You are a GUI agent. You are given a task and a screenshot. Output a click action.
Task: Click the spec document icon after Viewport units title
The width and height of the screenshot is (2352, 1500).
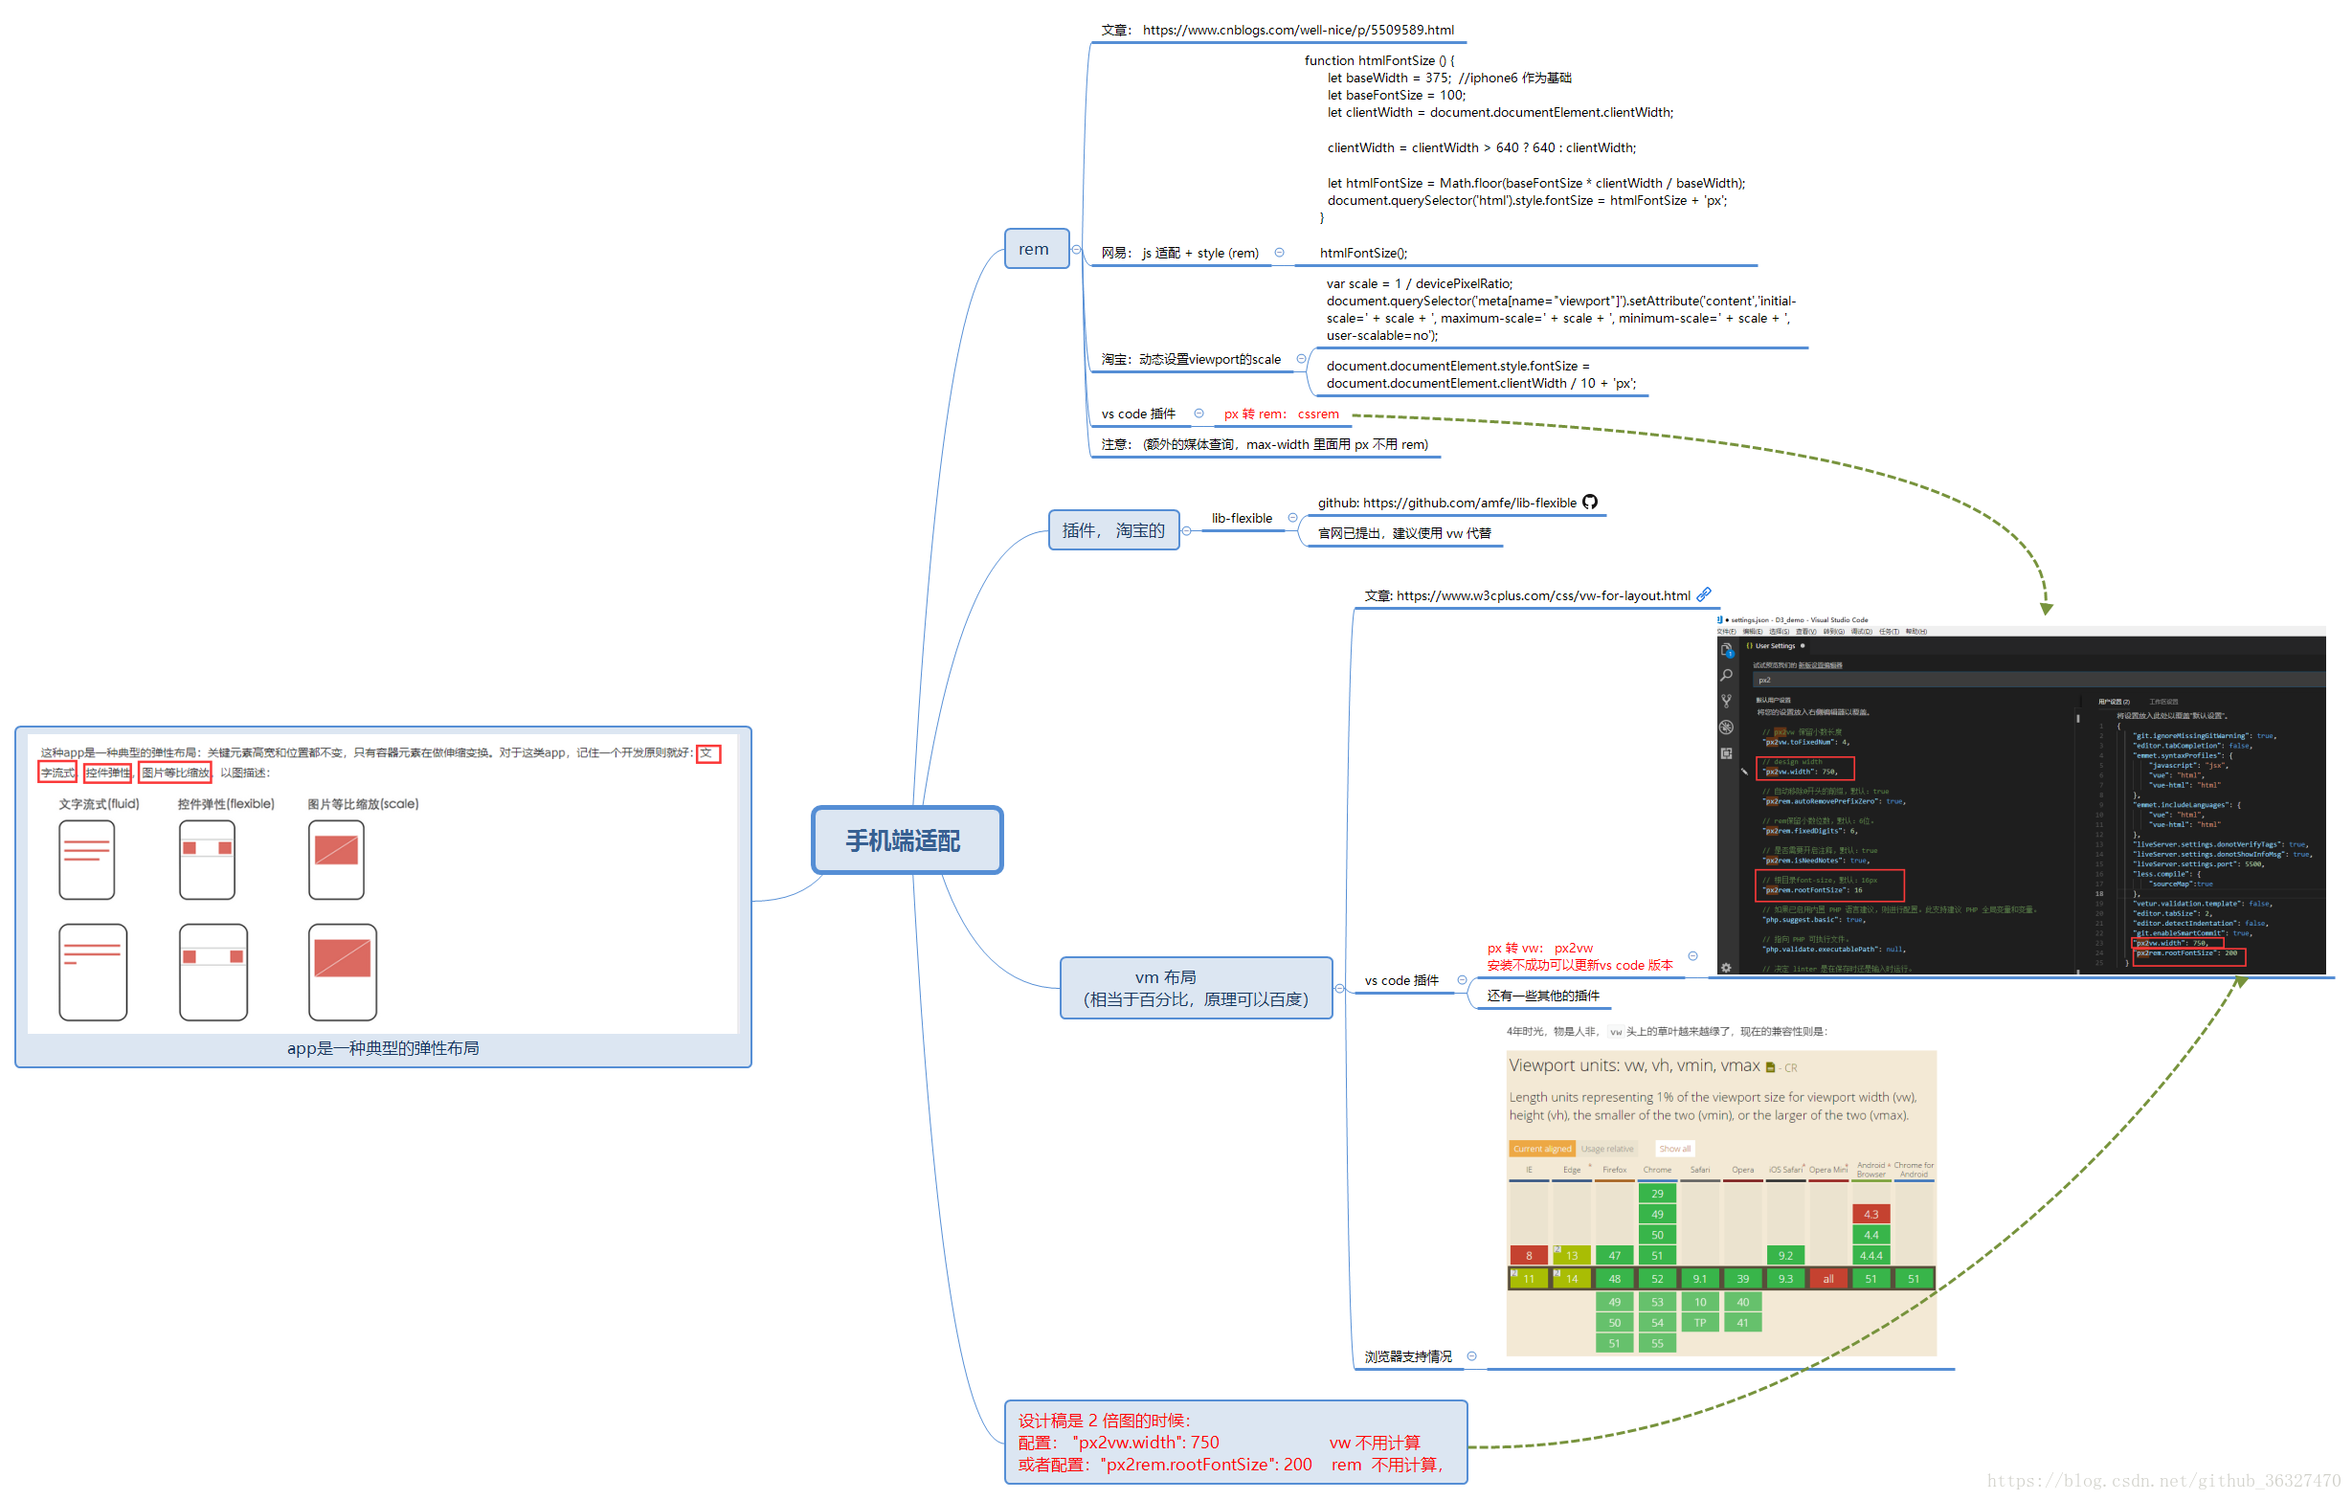click(1771, 1067)
